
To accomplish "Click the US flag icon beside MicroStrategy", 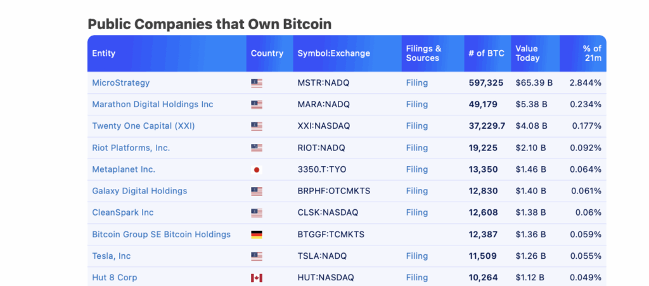I will click(x=257, y=83).
